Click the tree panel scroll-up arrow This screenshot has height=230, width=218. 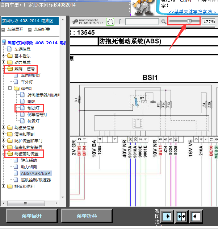pos(63,20)
